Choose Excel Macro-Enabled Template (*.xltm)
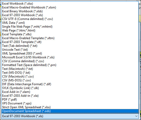This screenshot has width=141, height=120. coord(70,38)
